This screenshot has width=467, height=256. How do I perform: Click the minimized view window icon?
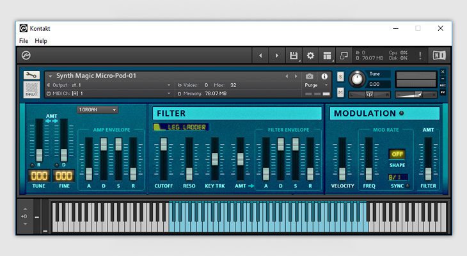344,56
